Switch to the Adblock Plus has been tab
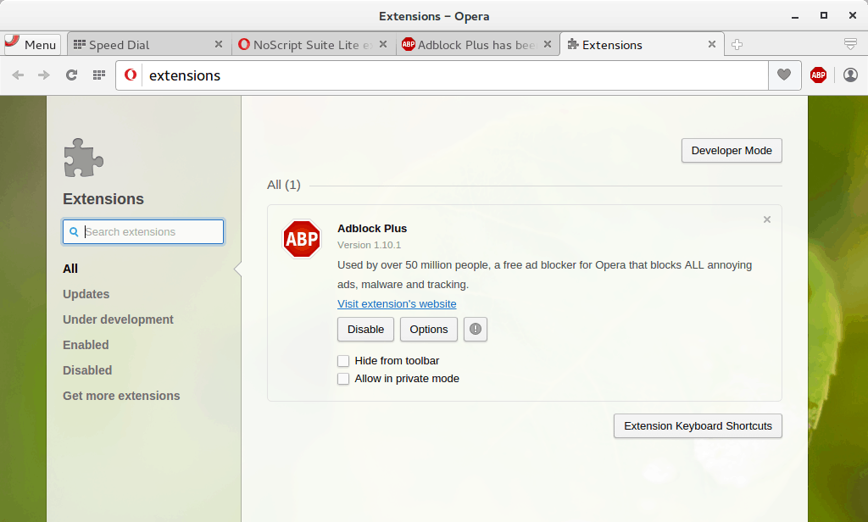Image resolution: width=868 pixels, height=522 pixels. [477, 44]
